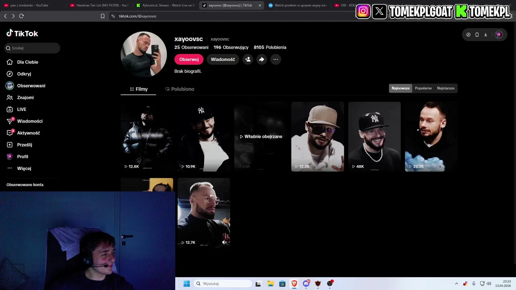This screenshot has width=516, height=290.
Task: Go back with browser back arrow
Action: pyautogui.click(x=5, y=16)
